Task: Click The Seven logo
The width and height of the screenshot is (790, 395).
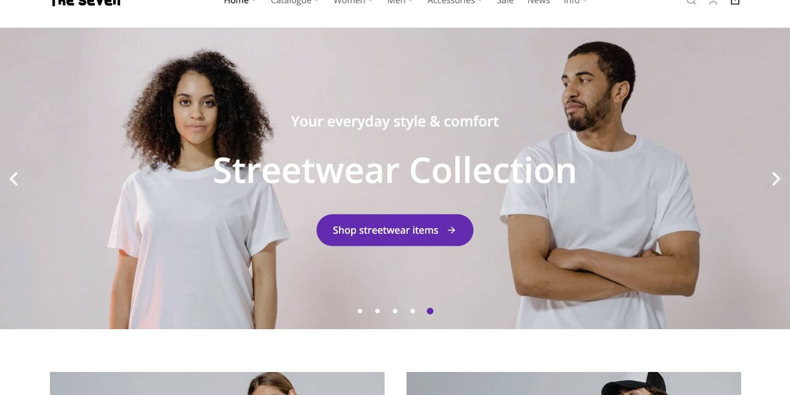Action: [x=85, y=2]
